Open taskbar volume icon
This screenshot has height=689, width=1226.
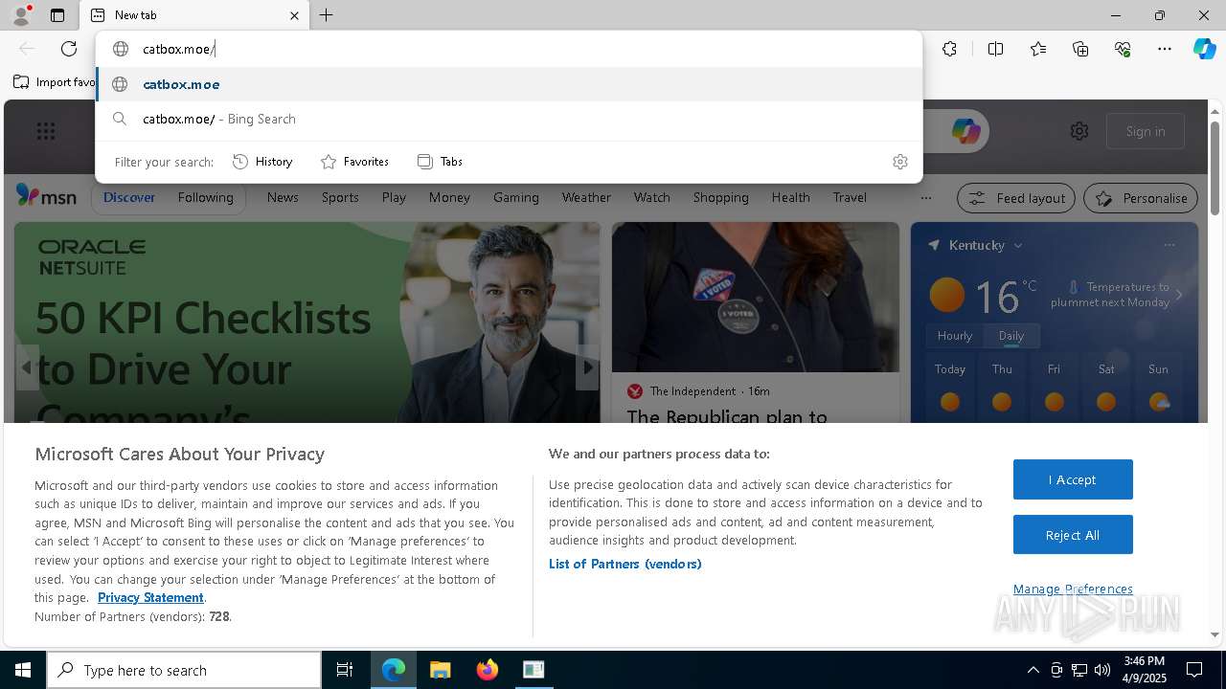[x=1102, y=670]
